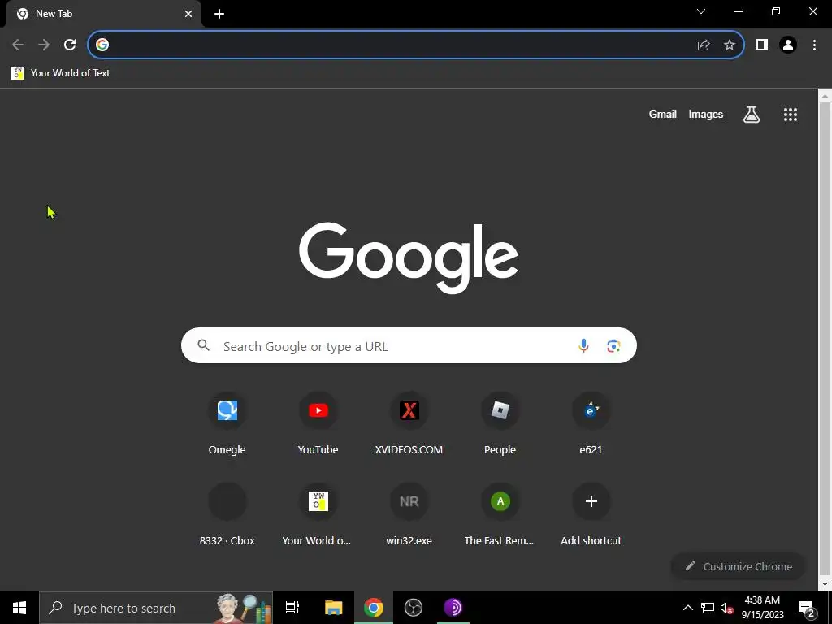Click the Google logo
This screenshot has height=624, width=832.
click(x=409, y=258)
